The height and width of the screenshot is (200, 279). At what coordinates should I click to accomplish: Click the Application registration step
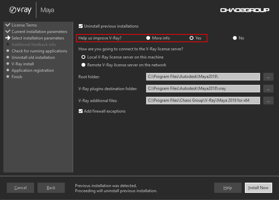tap(32, 70)
